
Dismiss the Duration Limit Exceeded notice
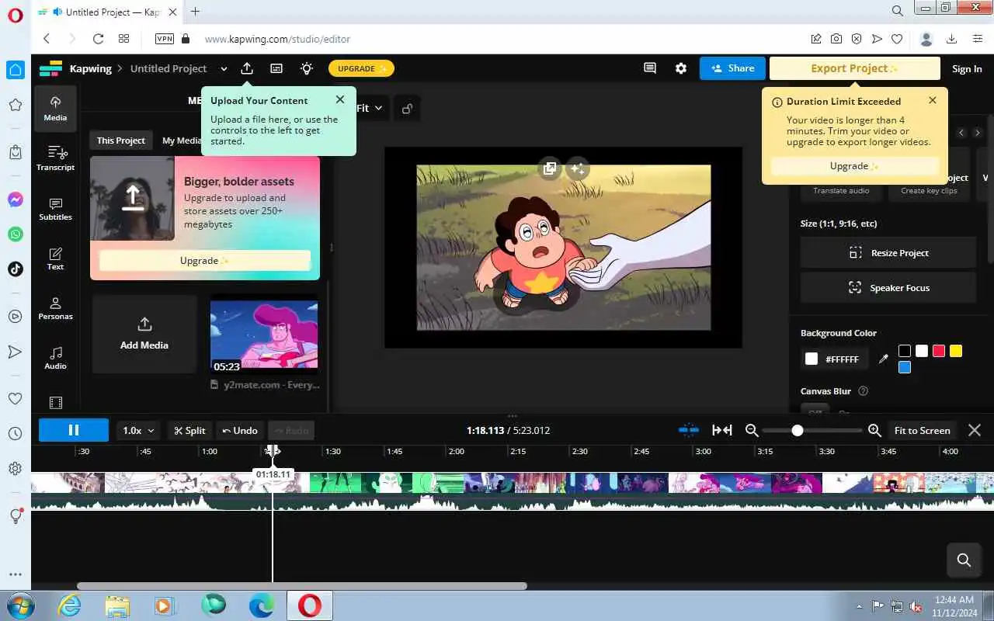click(x=933, y=100)
